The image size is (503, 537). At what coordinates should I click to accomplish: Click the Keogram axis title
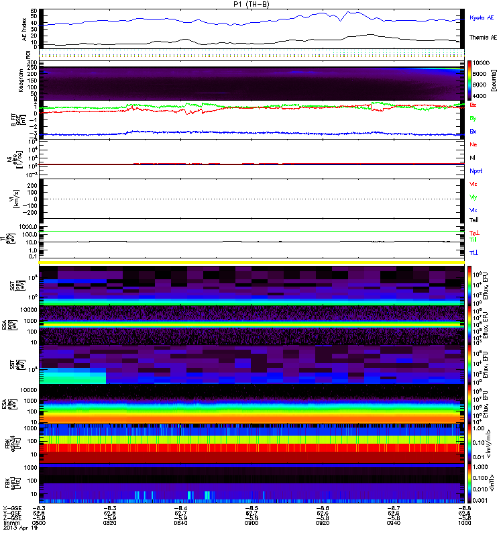pyautogui.click(x=21, y=80)
